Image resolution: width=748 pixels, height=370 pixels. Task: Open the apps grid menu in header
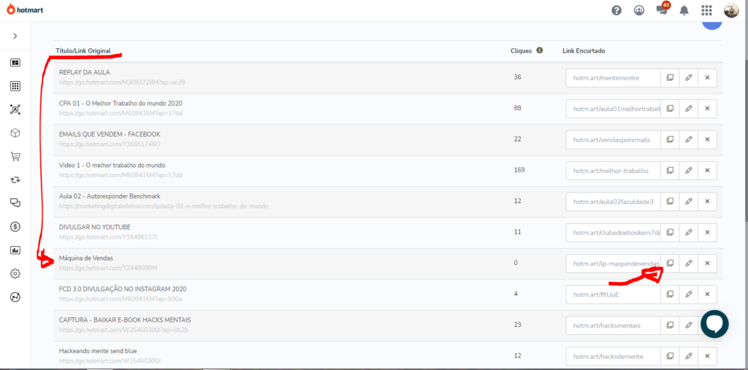click(706, 10)
